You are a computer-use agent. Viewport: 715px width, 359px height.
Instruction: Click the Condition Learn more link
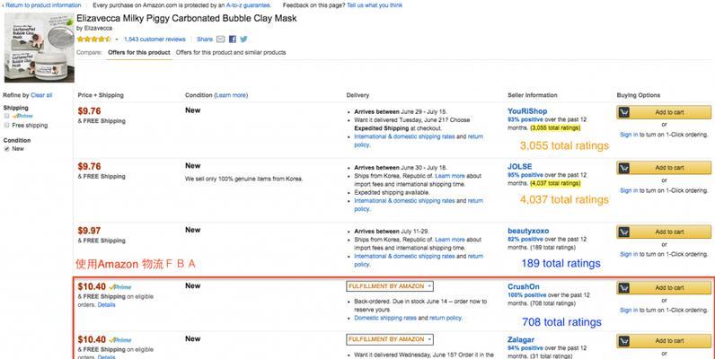pos(231,95)
